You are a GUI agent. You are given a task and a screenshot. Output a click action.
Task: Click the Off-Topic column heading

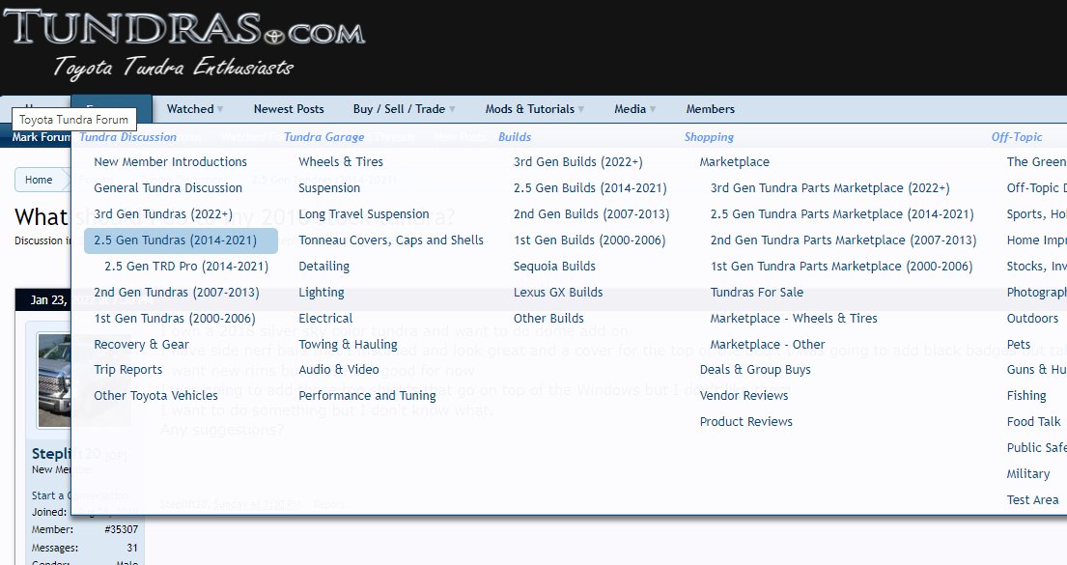pos(1017,137)
